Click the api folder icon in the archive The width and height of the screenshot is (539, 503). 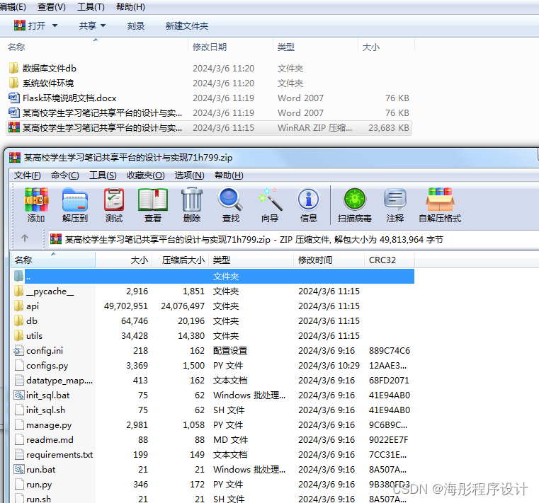[x=18, y=306]
